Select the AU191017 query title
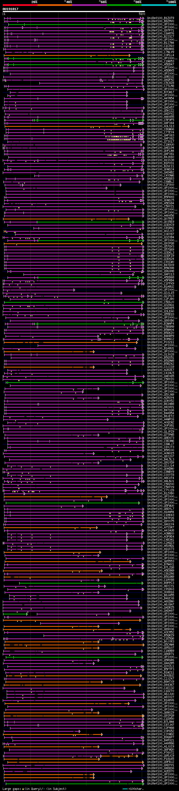This screenshot has width=179, height=791. (x=10, y=9)
